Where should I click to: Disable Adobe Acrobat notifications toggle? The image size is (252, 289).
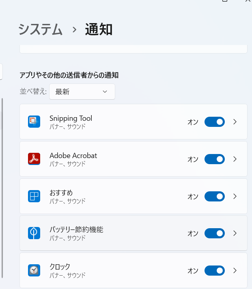click(x=214, y=159)
